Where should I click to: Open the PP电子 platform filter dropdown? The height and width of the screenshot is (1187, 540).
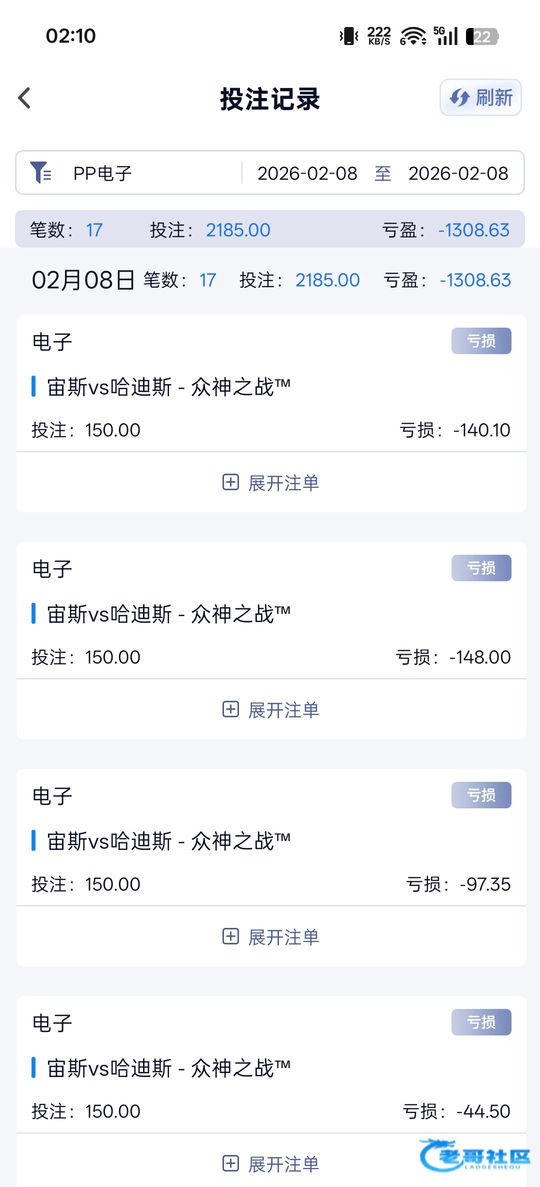pyautogui.click(x=103, y=174)
